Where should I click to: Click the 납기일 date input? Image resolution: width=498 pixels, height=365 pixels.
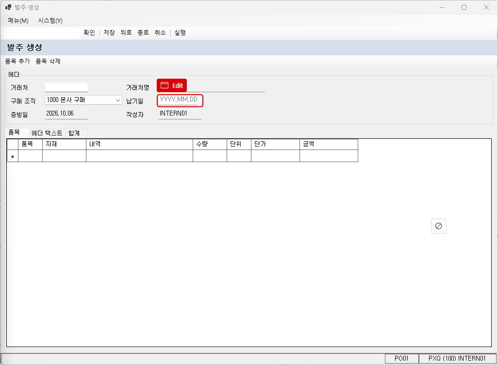[180, 100]
